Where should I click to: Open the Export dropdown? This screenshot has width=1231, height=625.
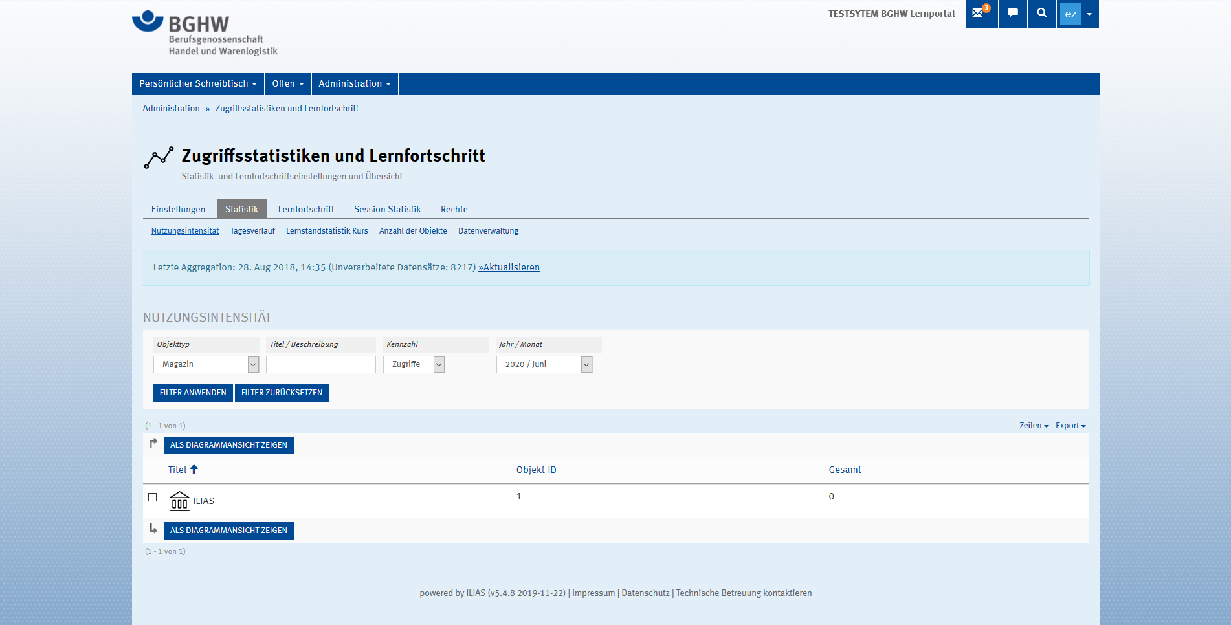click(1070, 426)
